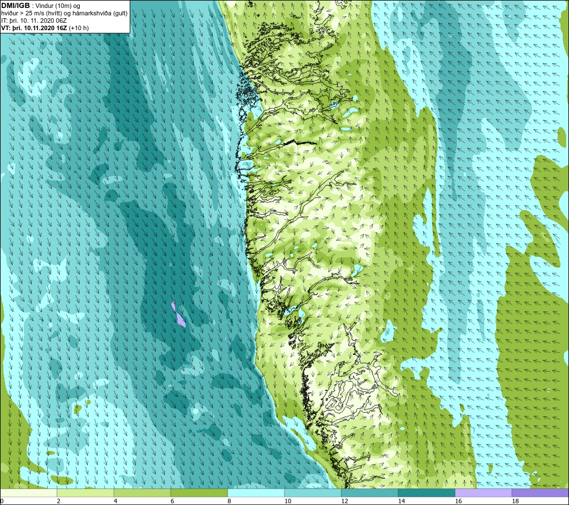Click the thick black line segment on the map
569x505 pixels.
(x=299, y=143)
